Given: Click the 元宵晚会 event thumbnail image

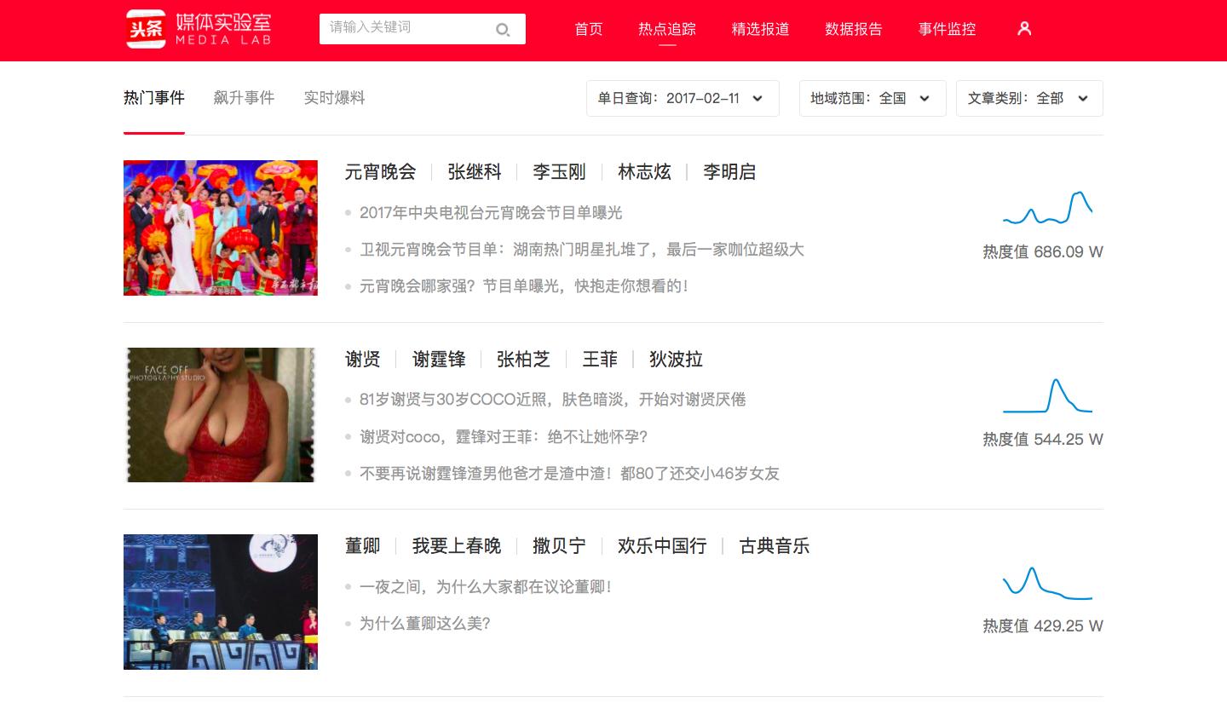Looking at the screenshot, I should [220, 228].
